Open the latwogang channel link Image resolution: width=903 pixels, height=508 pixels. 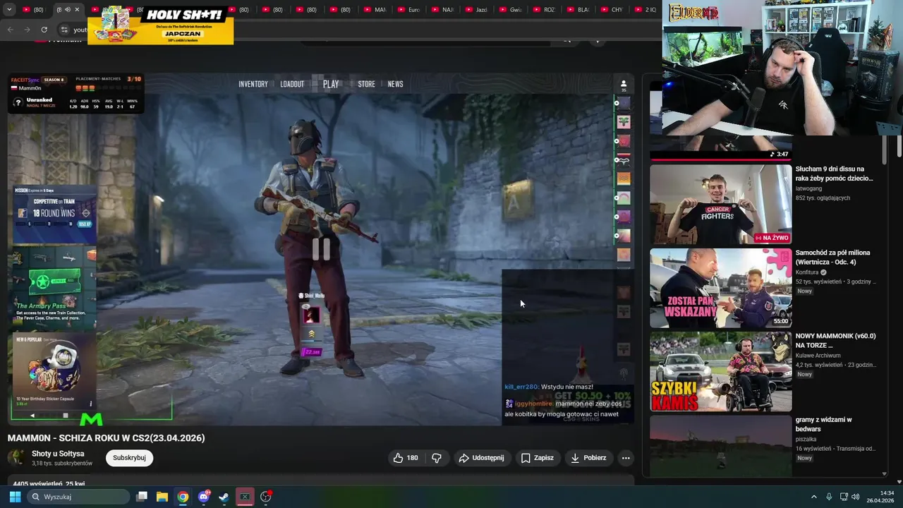(x=808, y=188)
